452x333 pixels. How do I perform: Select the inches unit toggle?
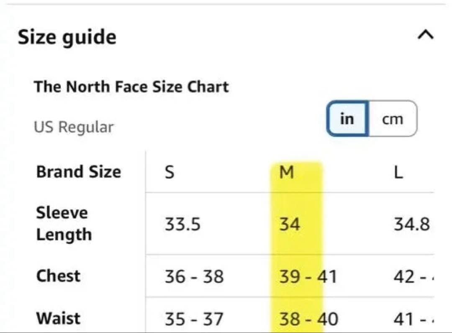347,119
